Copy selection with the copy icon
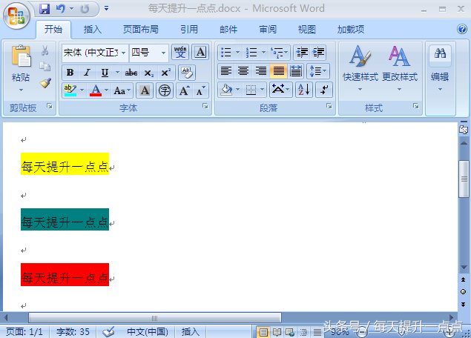471x338 pixels. 45,67
